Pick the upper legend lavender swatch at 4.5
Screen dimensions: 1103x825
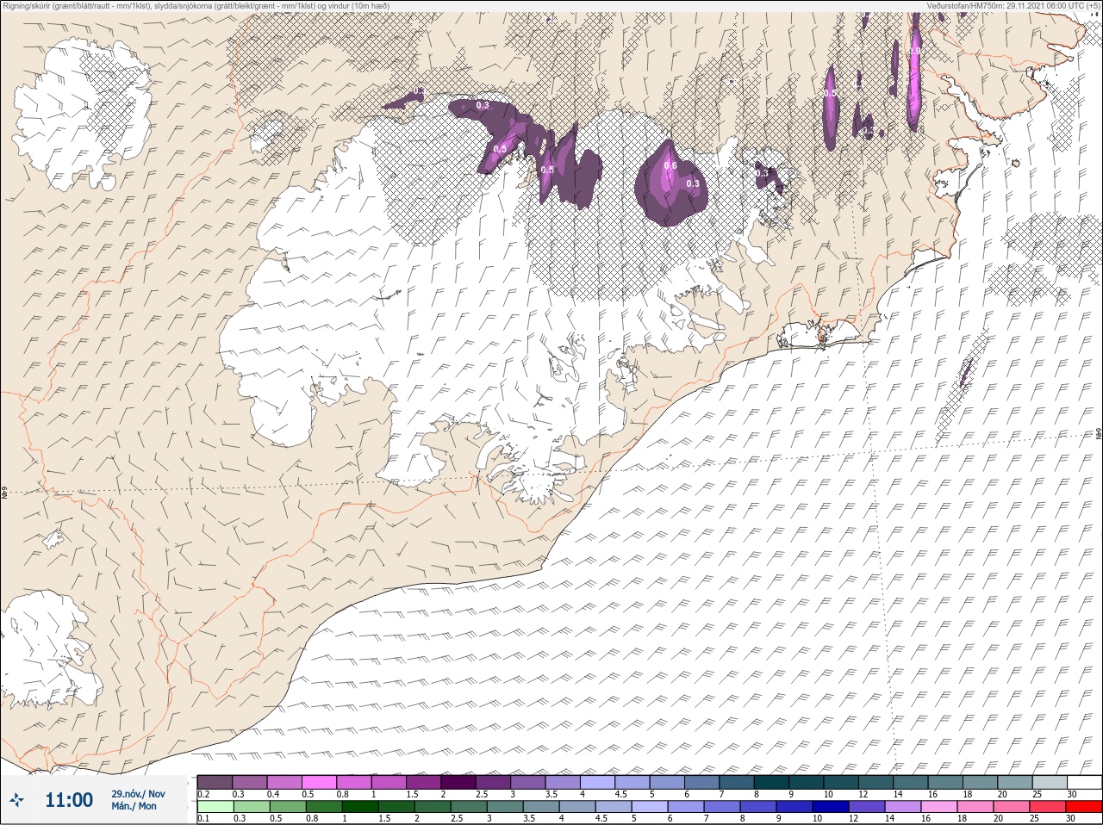[632, 782]
